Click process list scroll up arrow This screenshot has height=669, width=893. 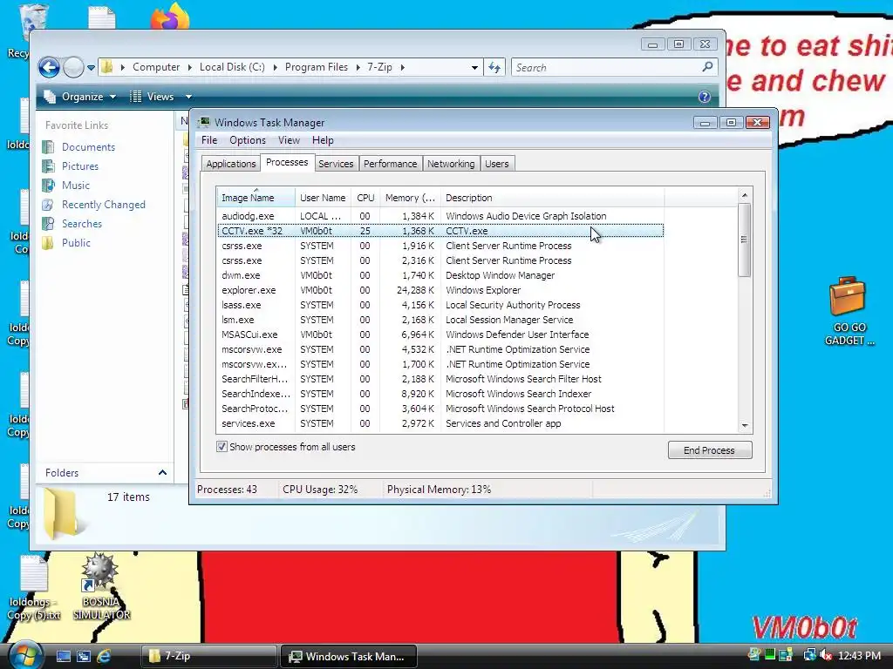pyautogui.click(x=745, y=195)
